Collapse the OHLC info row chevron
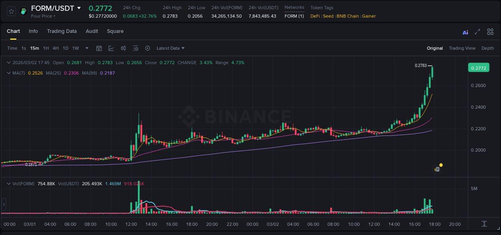501x235 pixels. 9,63
